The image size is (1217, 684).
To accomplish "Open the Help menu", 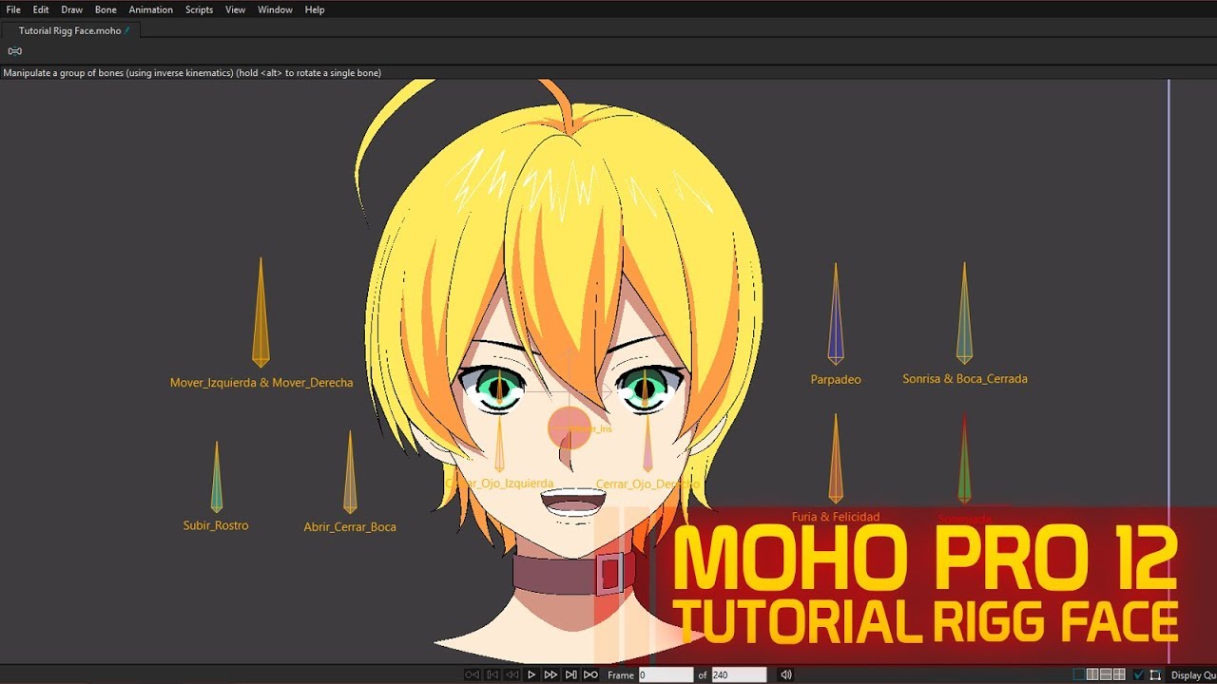I will click(x=315, y=9).
